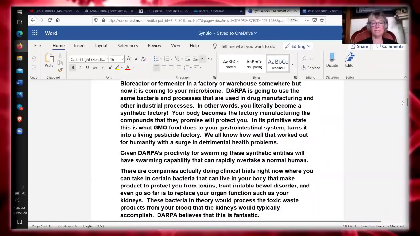Open the Editing mode dropdown
This screenshot has width=420, height=236.
point(298,46)
